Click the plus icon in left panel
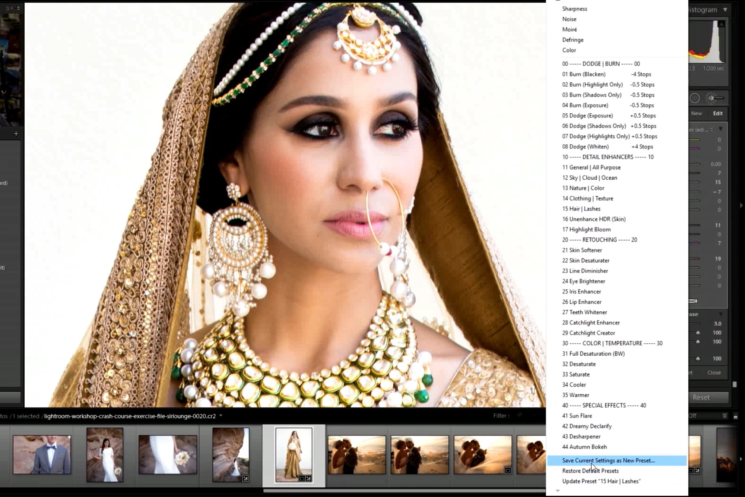 16,133
